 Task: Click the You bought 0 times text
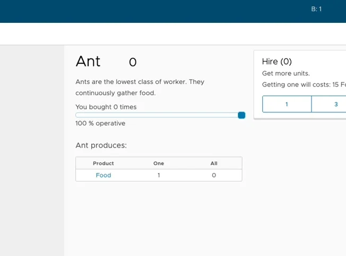click(106, 107)
